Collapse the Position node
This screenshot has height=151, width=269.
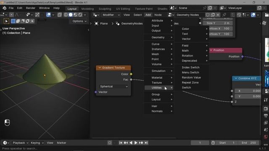211,50
